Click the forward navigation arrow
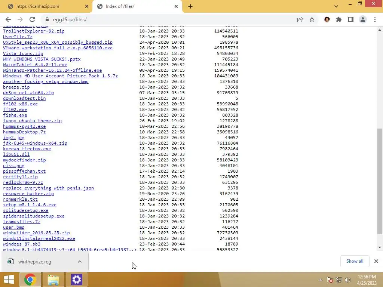383x287 pixels. pos(20,19)
